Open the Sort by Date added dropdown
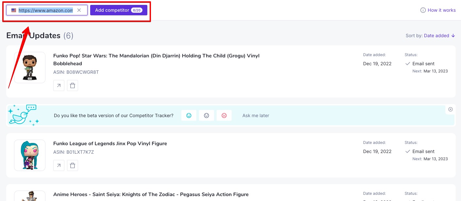Viewport: 461px width, 201px height. coord(439,36)
